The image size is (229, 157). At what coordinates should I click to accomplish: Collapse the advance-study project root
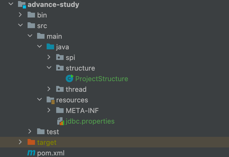click(11, 4)
